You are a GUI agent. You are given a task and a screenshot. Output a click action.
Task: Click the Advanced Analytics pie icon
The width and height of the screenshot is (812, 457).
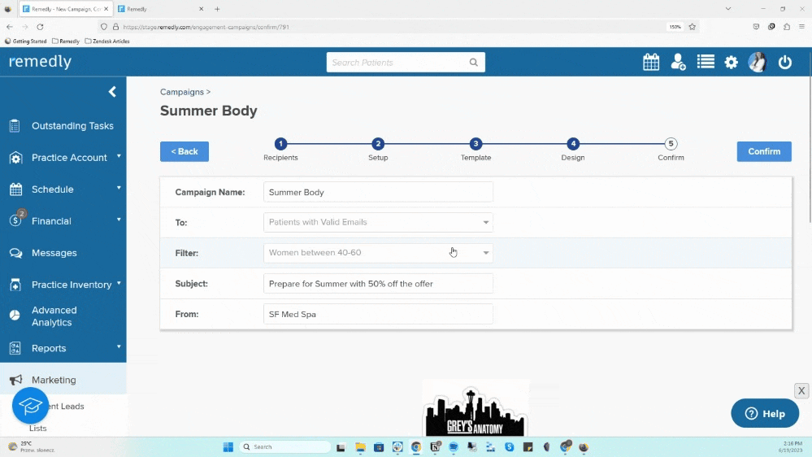click(15, 316)
